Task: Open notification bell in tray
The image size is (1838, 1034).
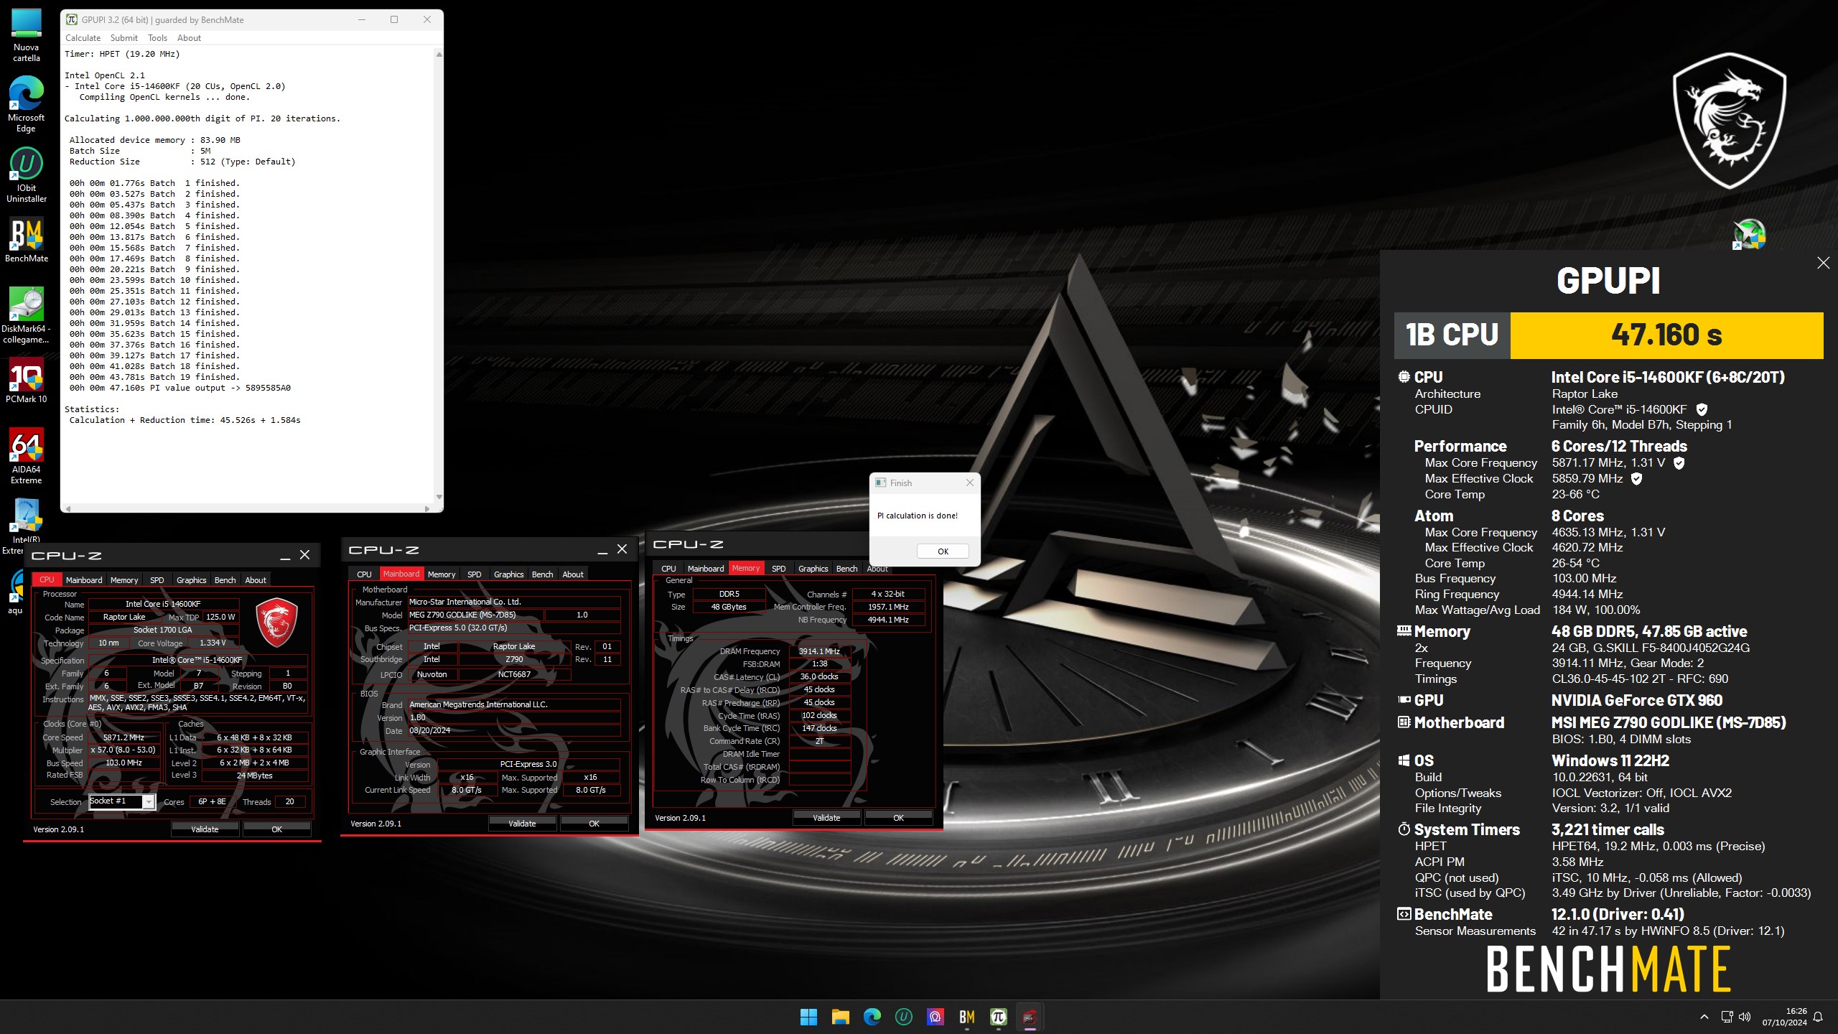Action: 1817,1017
